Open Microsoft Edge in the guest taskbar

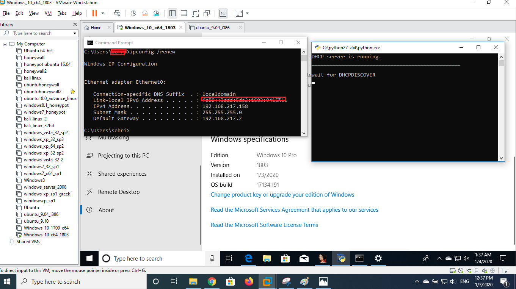[x=248, y=258]
